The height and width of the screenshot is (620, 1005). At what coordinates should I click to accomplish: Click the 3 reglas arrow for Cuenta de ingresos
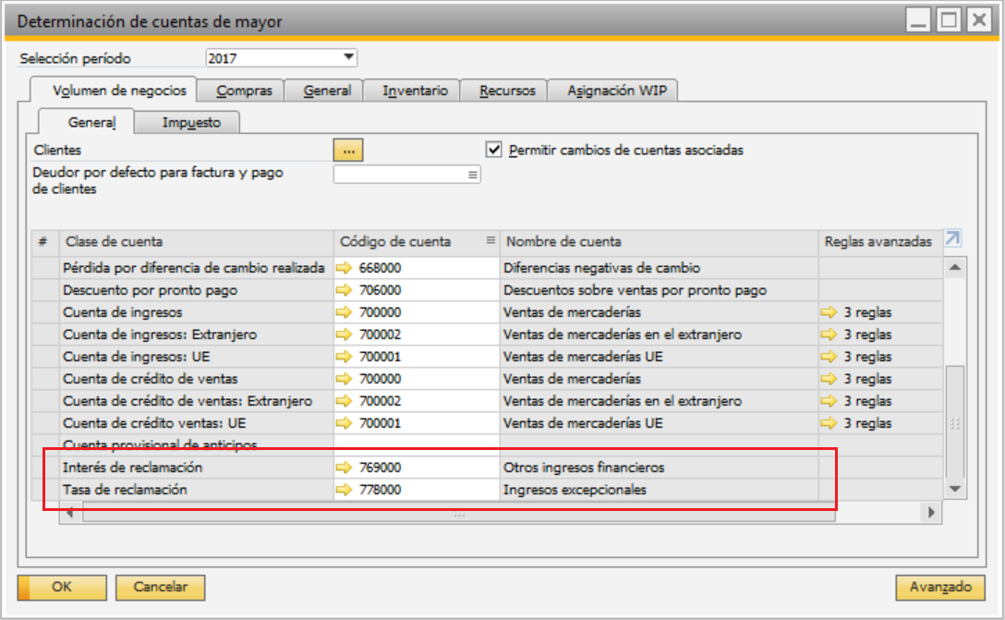pos(829,312)
